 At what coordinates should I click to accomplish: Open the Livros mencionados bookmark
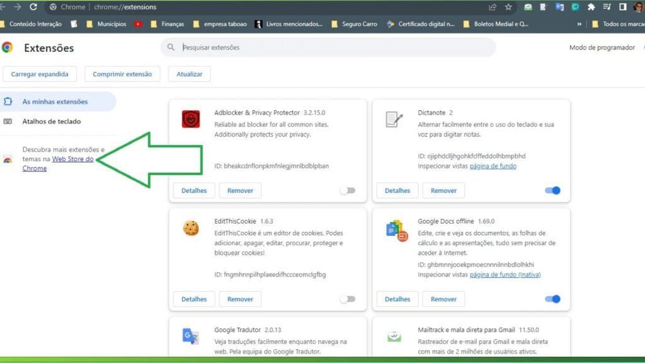click(288, 24)
